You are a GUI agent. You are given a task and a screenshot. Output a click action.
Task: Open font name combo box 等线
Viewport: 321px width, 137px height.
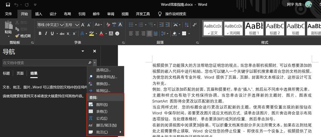[x=50, y=25]
